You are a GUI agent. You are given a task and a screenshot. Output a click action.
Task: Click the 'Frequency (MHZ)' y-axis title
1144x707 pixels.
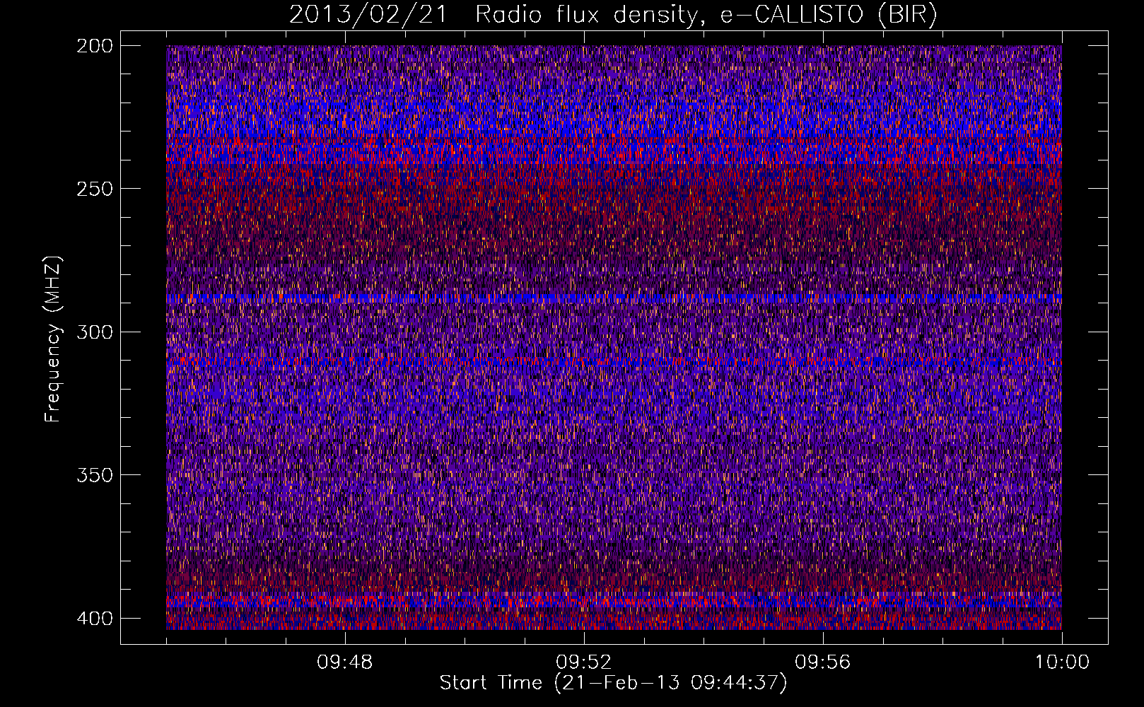54,339
